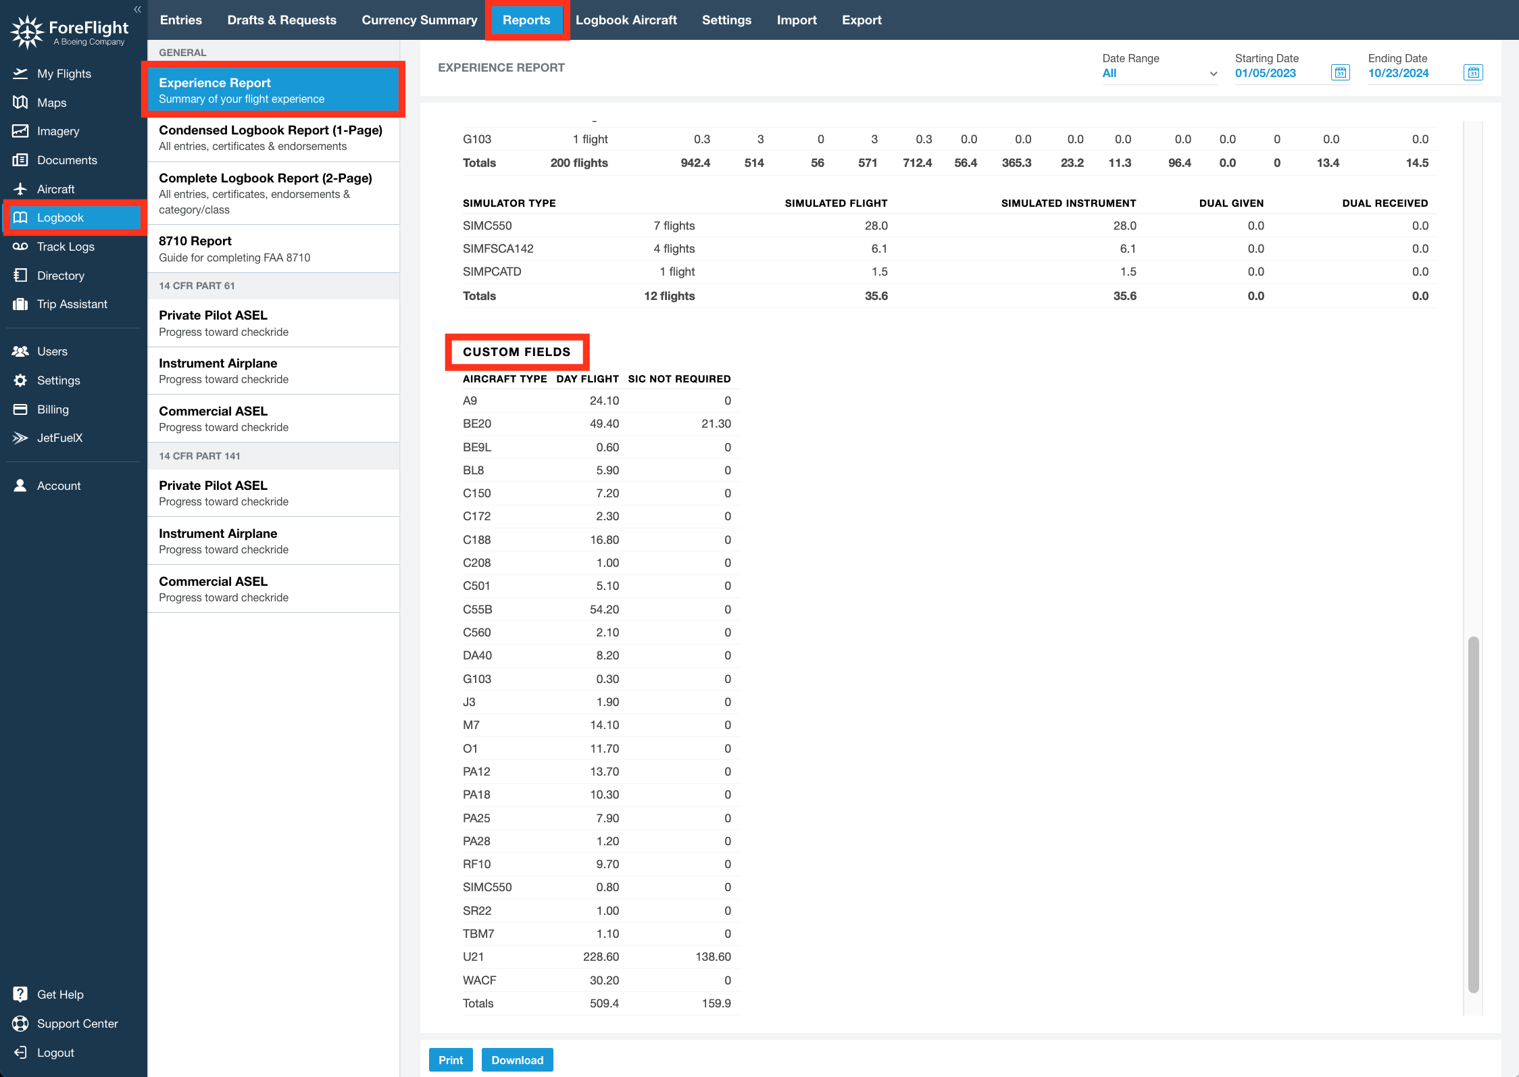1519x1077 pixels.
Task: Click the Print button
Action: (x=451, y=1059)
